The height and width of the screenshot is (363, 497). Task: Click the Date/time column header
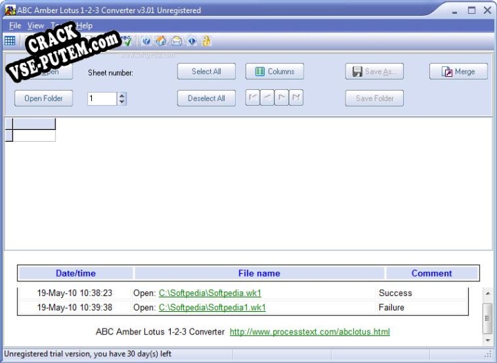75,273
